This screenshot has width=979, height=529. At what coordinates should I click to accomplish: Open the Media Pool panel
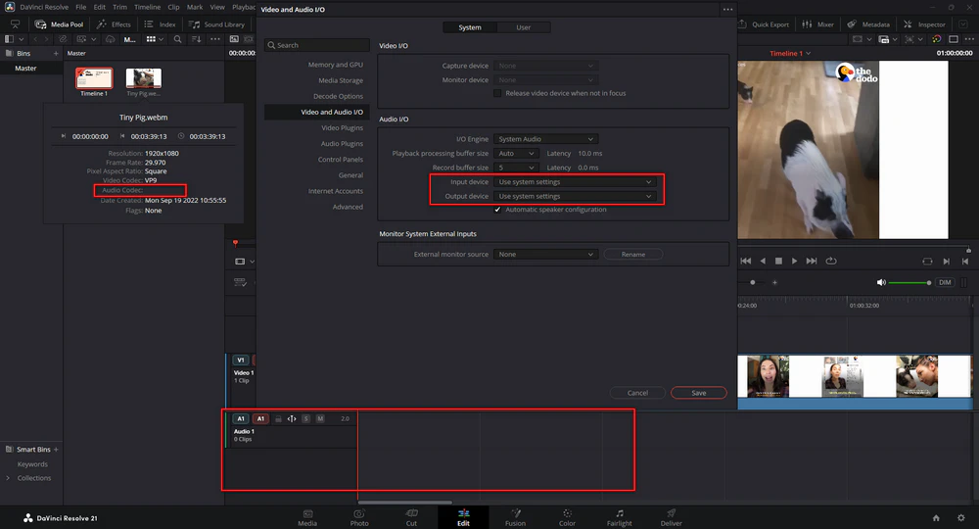(x=60, y=24)
